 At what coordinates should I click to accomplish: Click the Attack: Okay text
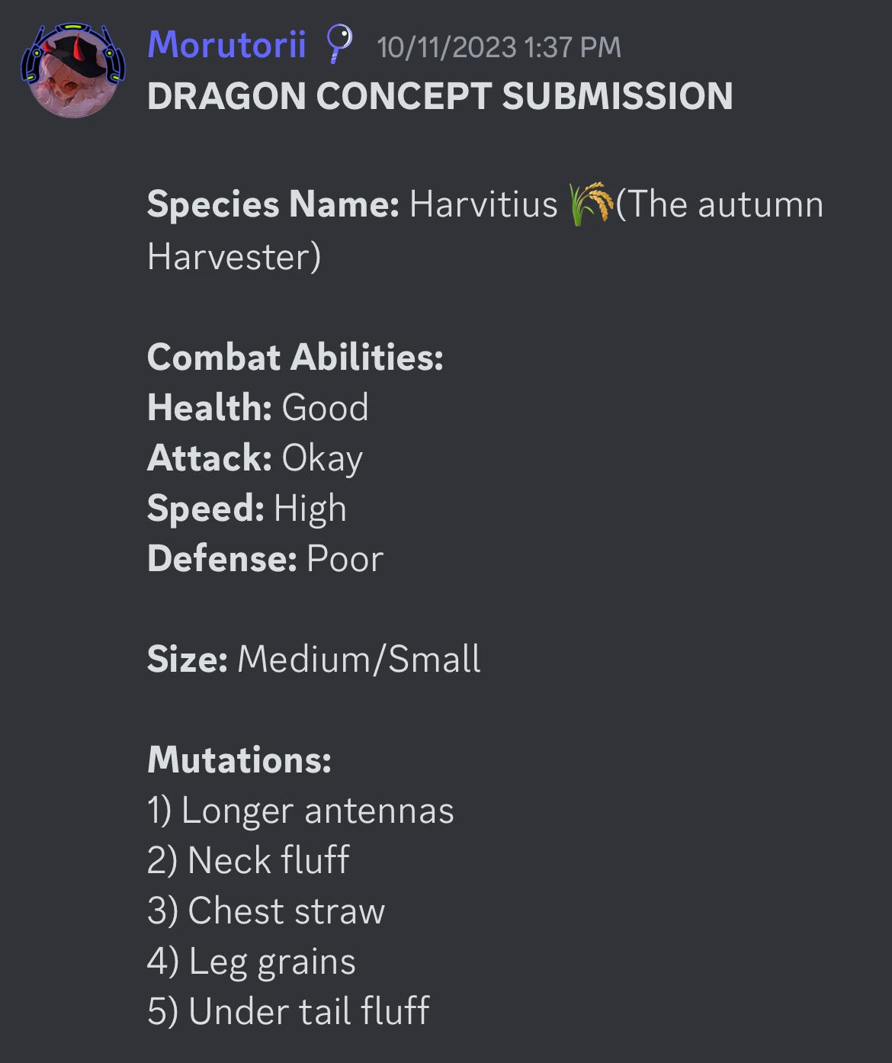click(x=255, y=458)
